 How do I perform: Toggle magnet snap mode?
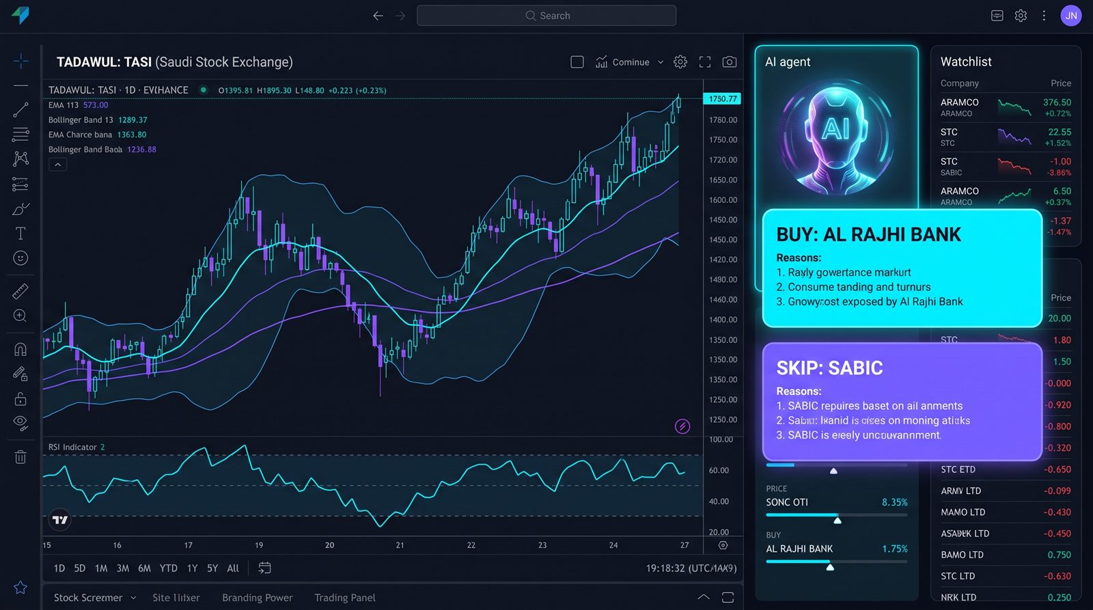[20, 349]
